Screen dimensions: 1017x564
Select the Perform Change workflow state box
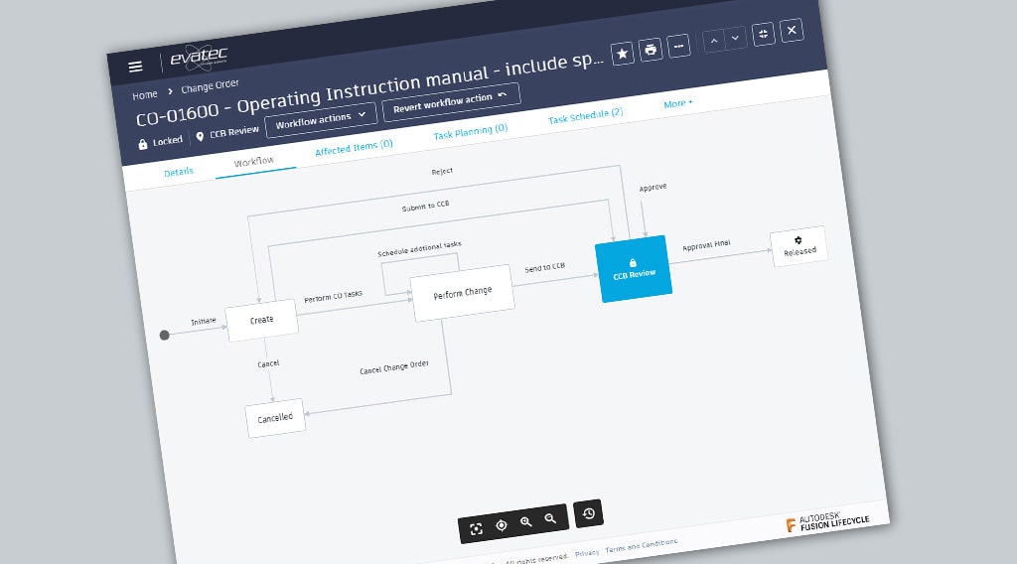point(462,293)
